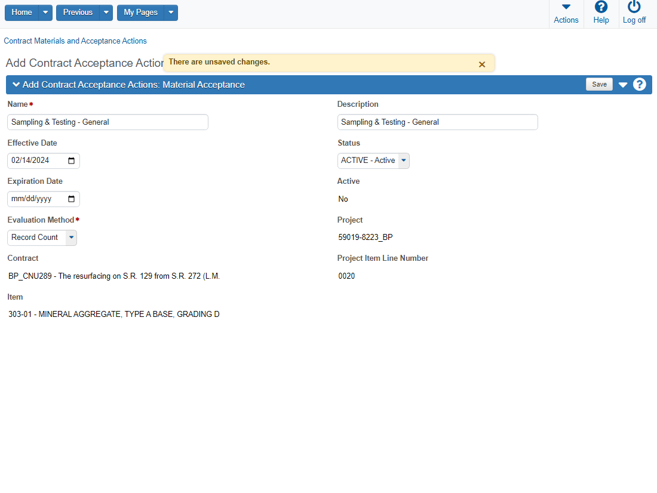Viewport: 657px width, 493px height.
Task: Open the component help icon in the blue header
Action: pos(640,85)
